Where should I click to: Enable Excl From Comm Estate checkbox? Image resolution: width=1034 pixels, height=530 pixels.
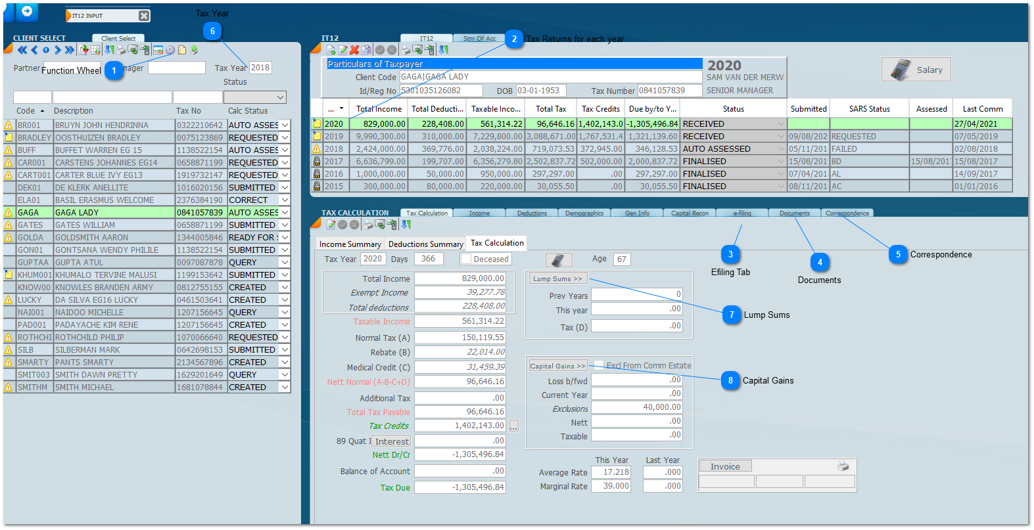point(599,365)
